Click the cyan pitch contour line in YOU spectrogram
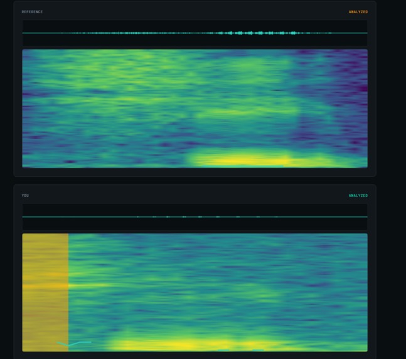The width and height of the screenshot is (406, 359). point(74,343)
